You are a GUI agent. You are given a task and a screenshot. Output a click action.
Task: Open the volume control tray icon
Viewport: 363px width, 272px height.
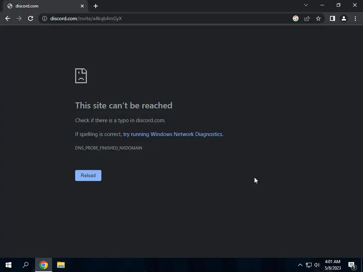(317, 265)
